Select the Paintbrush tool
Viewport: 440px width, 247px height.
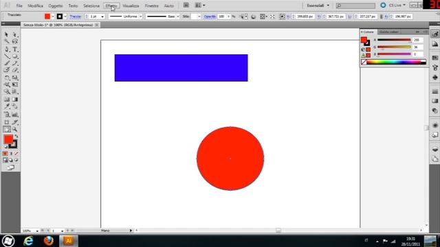6,63
